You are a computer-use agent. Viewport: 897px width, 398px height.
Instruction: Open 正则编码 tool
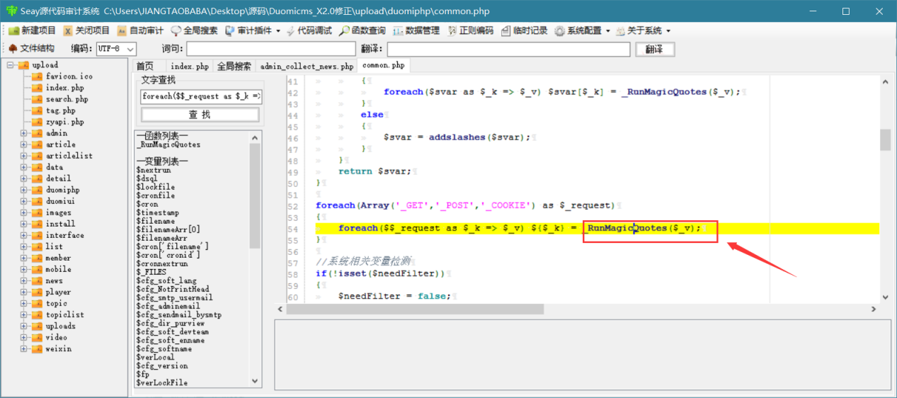(x=470, y=30)
